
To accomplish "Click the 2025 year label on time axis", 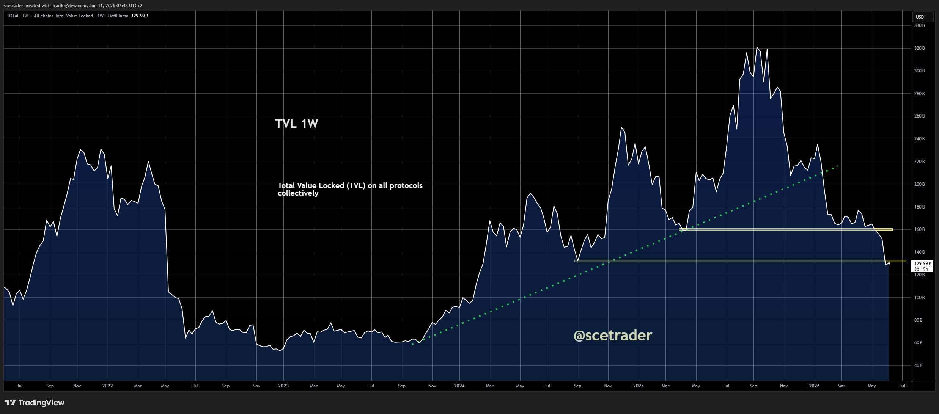I will click(639, 386).
